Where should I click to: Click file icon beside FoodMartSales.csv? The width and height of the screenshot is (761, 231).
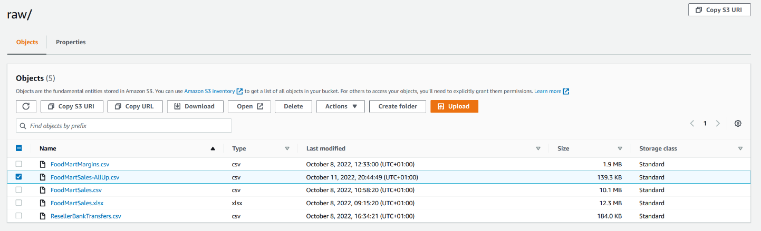point(43,190)
